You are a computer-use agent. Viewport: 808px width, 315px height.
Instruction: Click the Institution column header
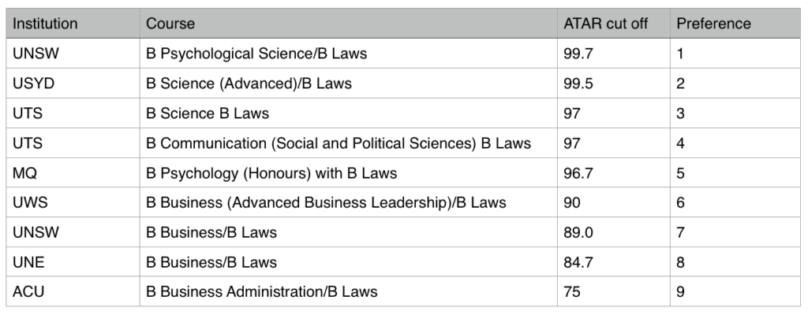(45, 24)
